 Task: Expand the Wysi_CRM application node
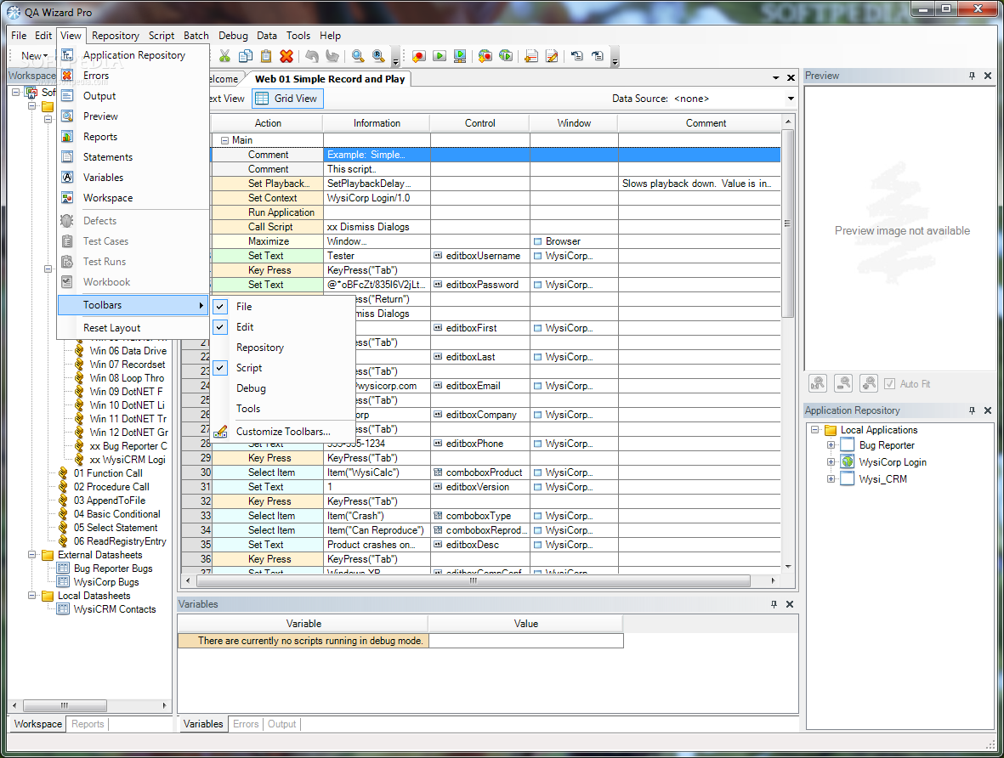pos(831,479)
